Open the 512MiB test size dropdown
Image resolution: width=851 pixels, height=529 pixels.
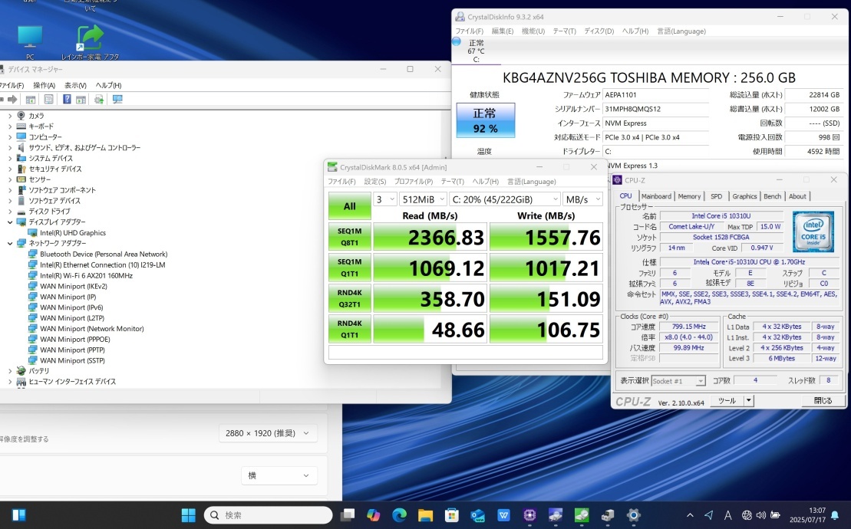[x=422, y=199]
